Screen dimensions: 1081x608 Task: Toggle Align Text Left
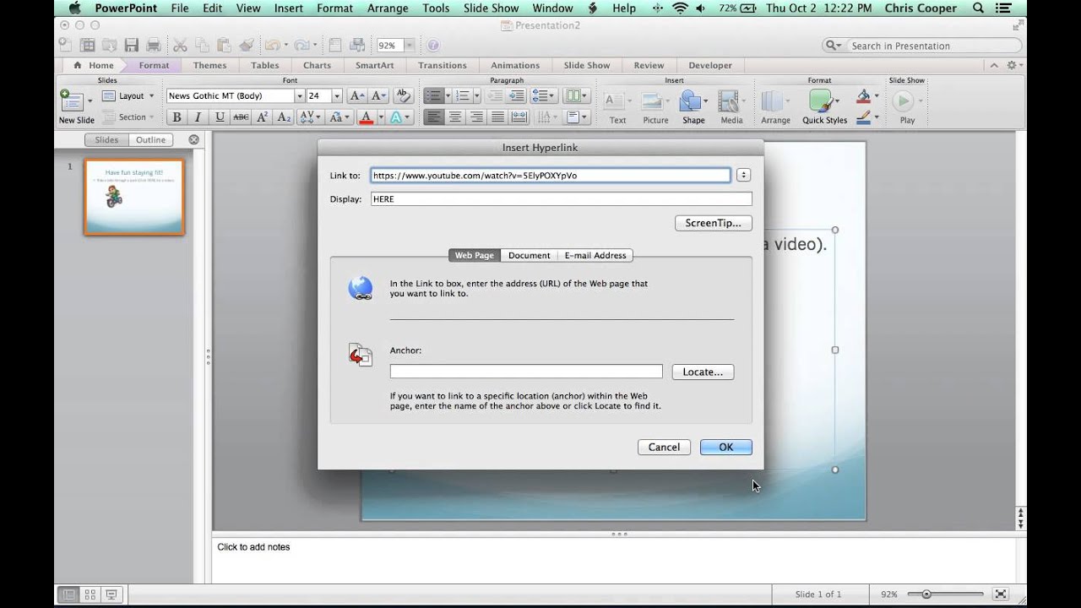click(x=434, y=117)
